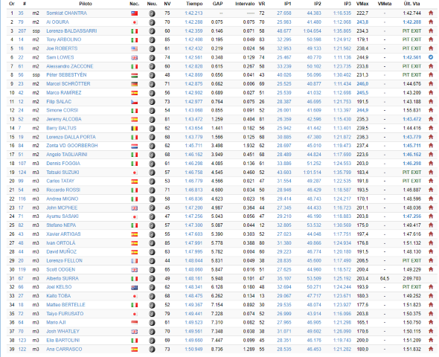Click the Belgian flag next to Barry BALTUS

135,129
